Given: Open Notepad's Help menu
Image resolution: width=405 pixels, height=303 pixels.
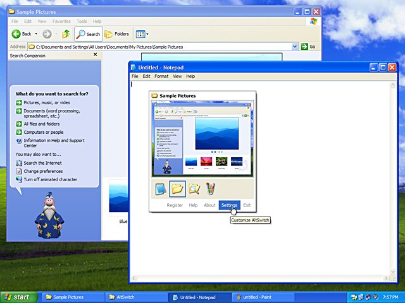Looking at the screenshot, I should coord(190,76).
